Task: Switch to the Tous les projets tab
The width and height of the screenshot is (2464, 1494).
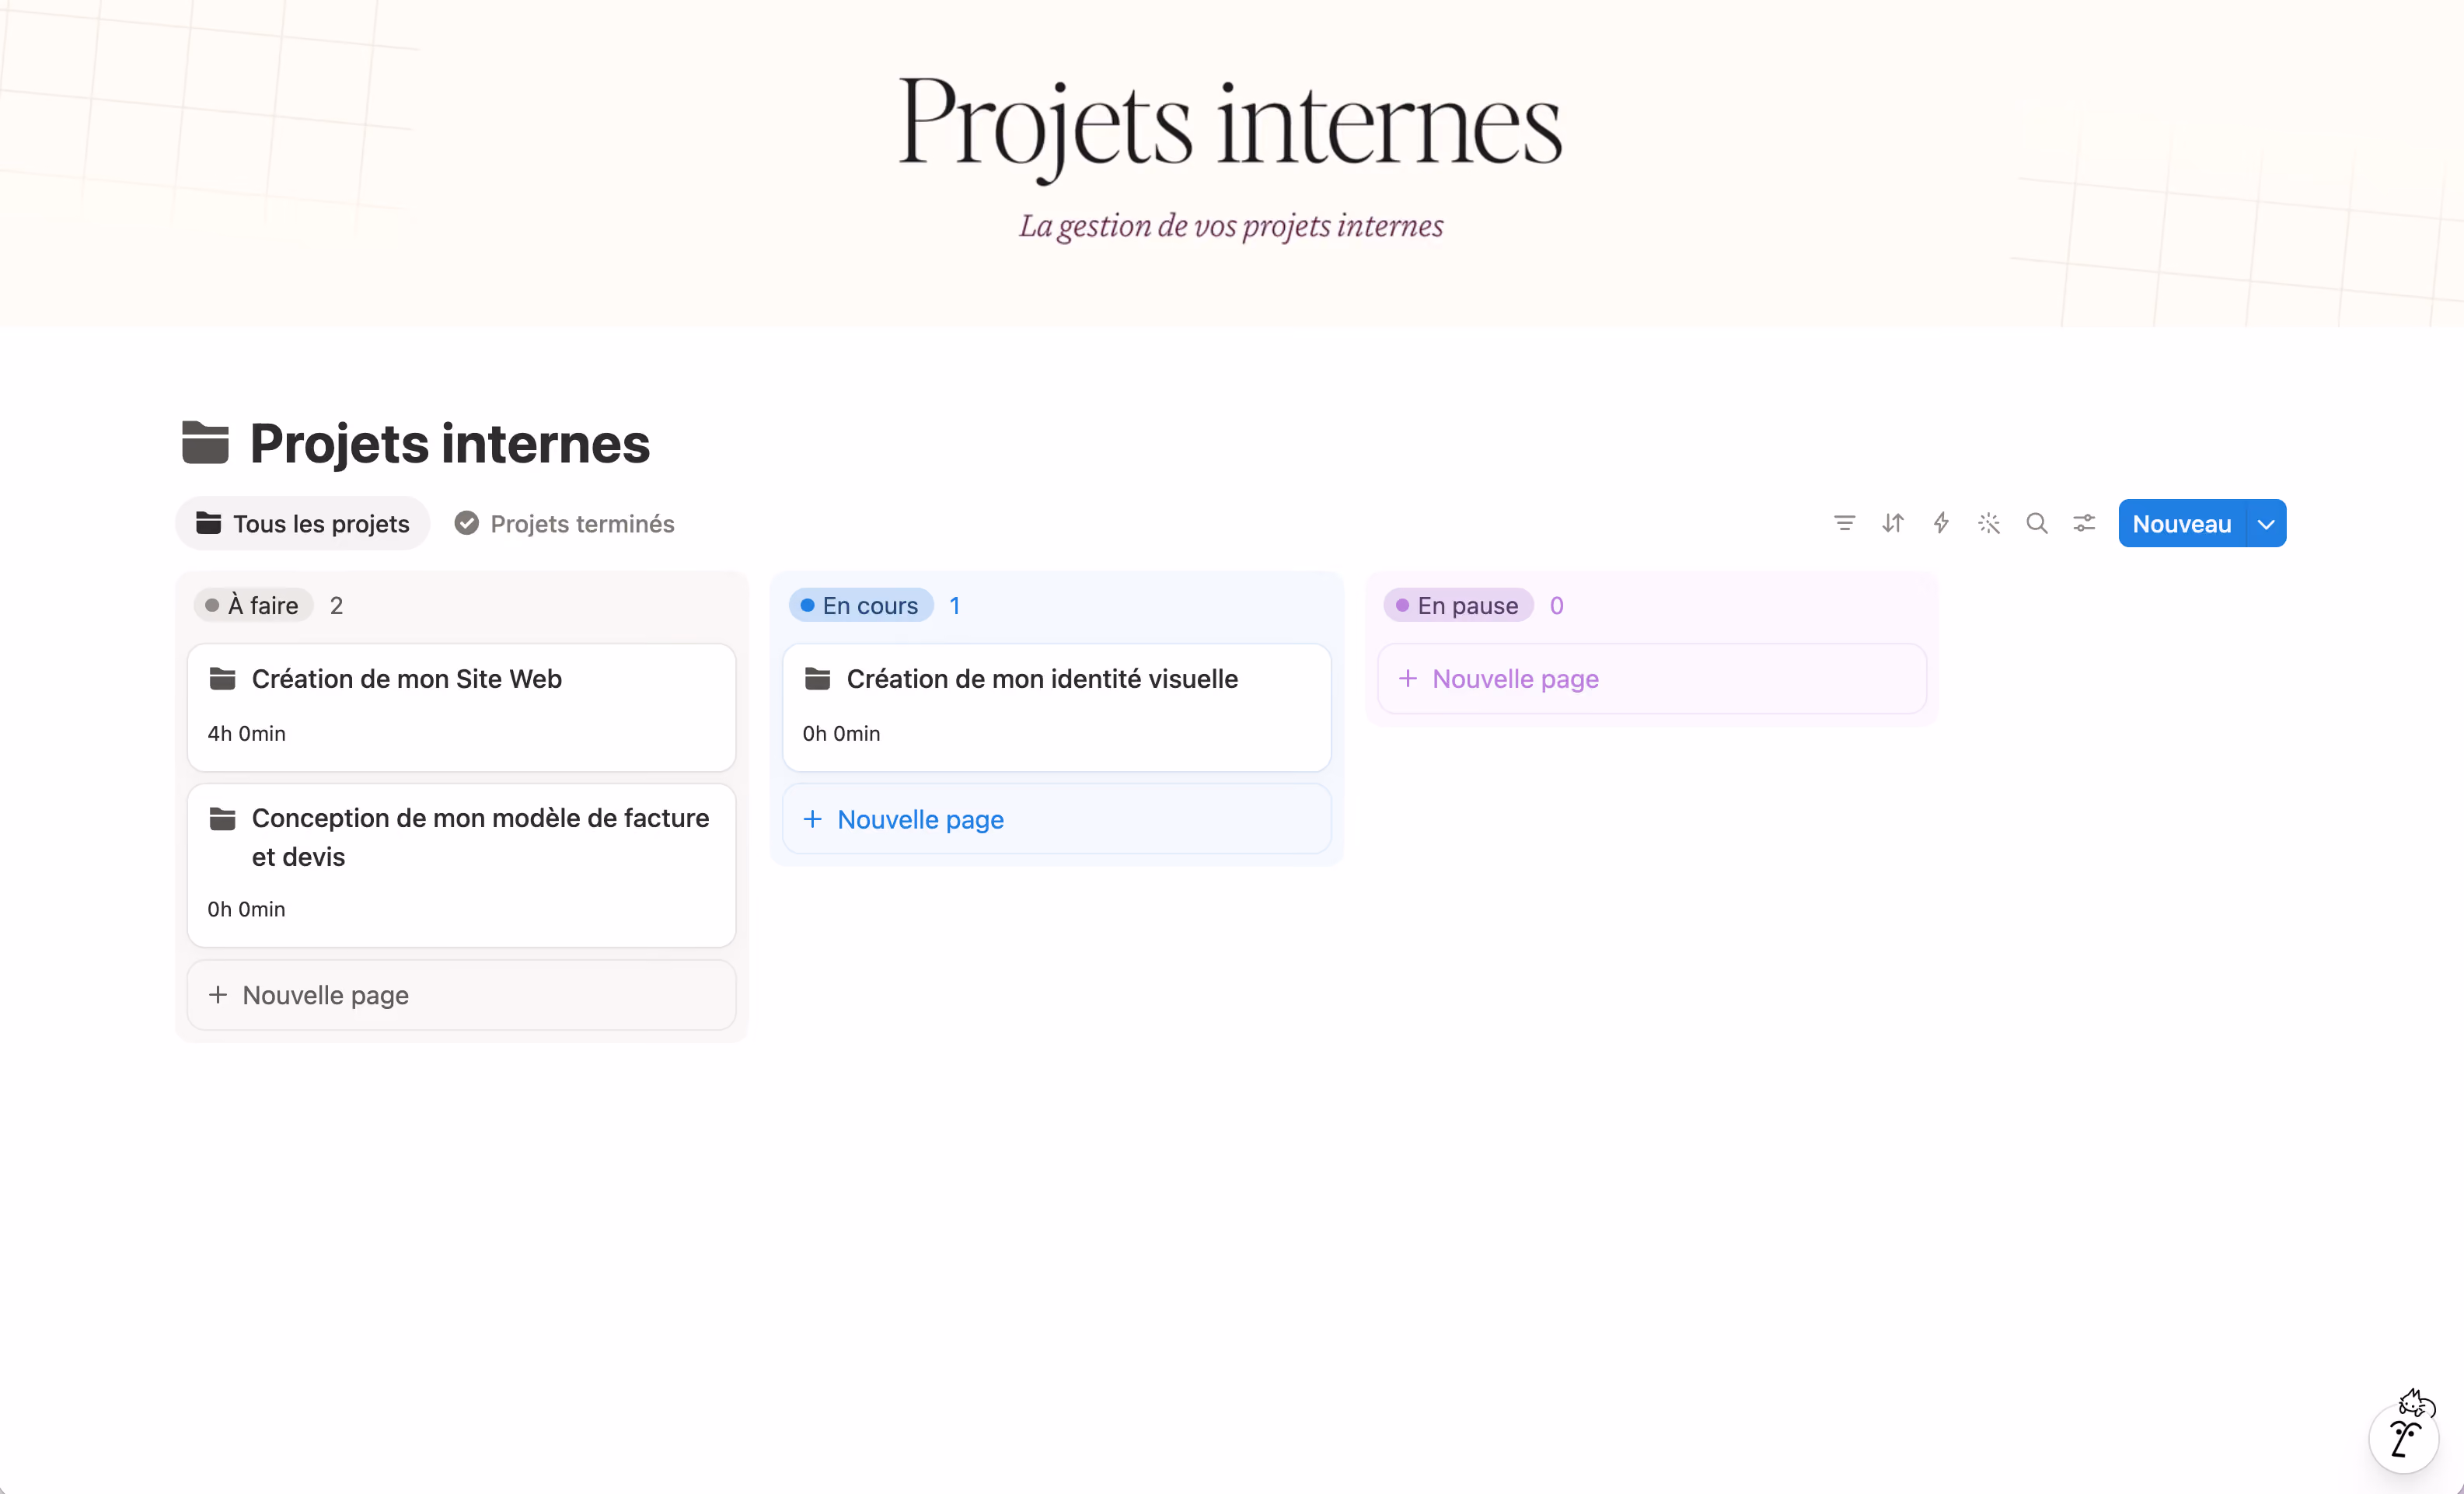Action: click(x=302, y=523)
